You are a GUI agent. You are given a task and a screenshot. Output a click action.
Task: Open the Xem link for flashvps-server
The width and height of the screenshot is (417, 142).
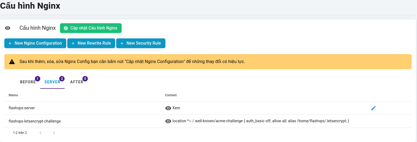pyautogui.click(x=176, y=108)
